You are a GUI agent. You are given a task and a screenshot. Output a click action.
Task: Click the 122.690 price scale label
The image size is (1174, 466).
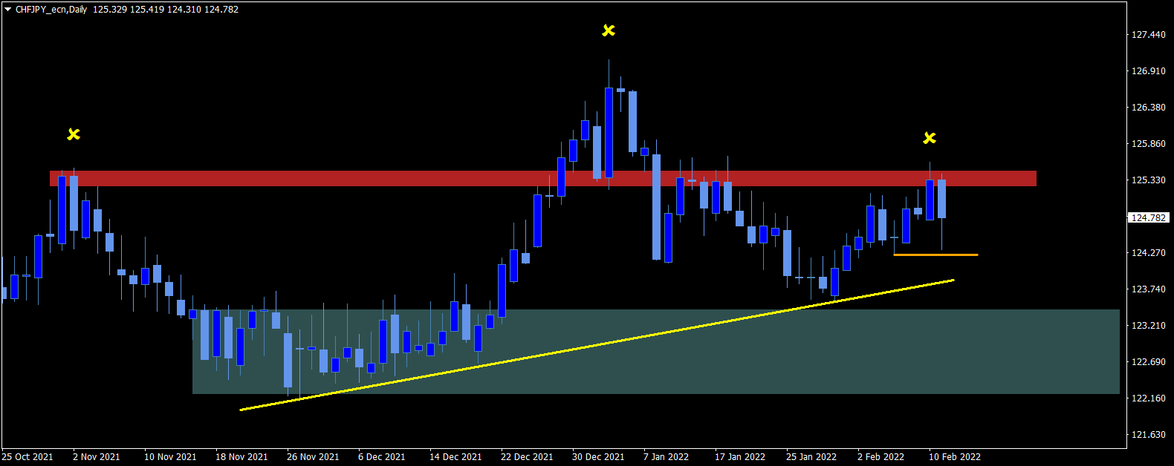click(1149, 362)
